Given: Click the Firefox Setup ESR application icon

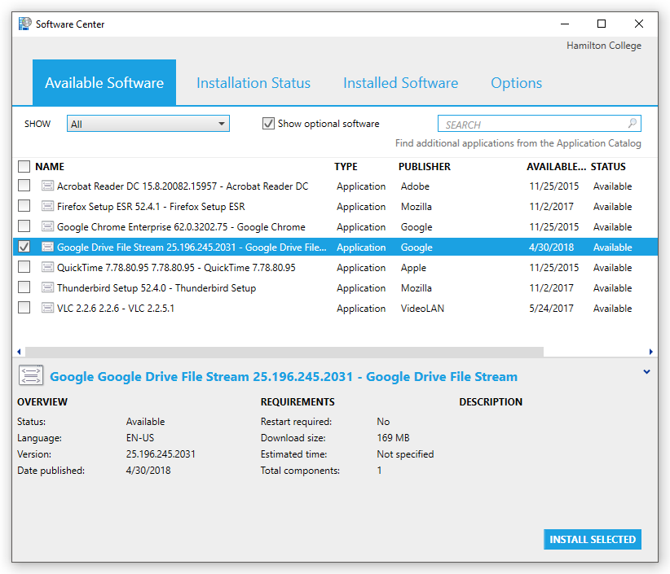Looking at the screenshot, I should click(x=47, y=206).
